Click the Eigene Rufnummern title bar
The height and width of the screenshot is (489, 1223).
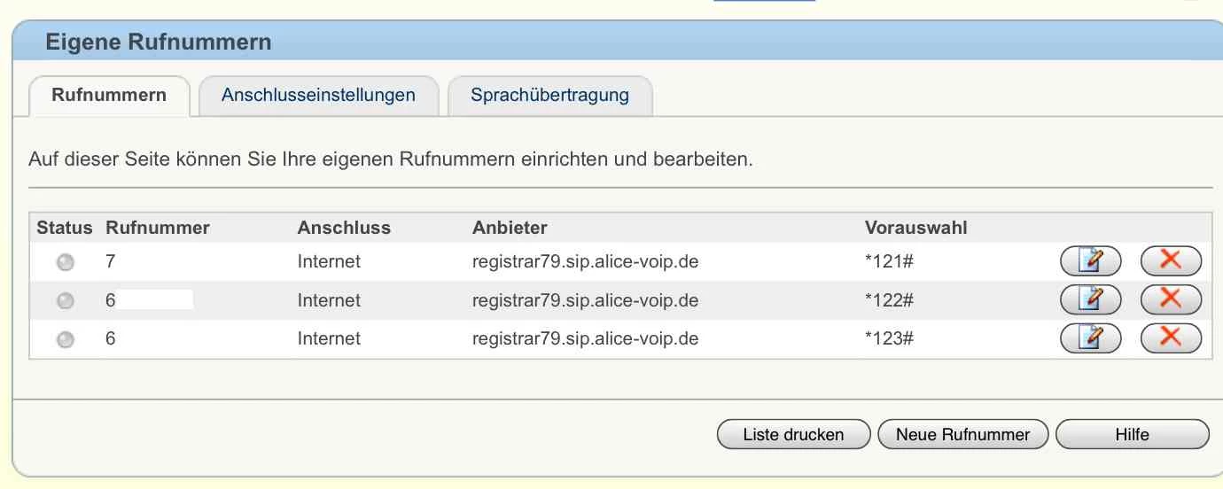618,42
